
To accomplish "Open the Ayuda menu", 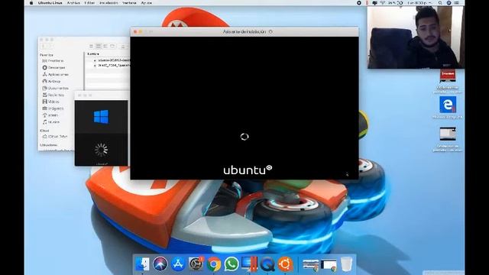I will pos(146,3).
